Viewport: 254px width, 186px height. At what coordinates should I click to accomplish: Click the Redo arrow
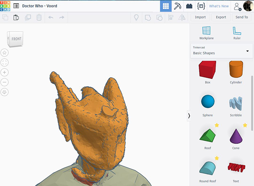(62, 17)
